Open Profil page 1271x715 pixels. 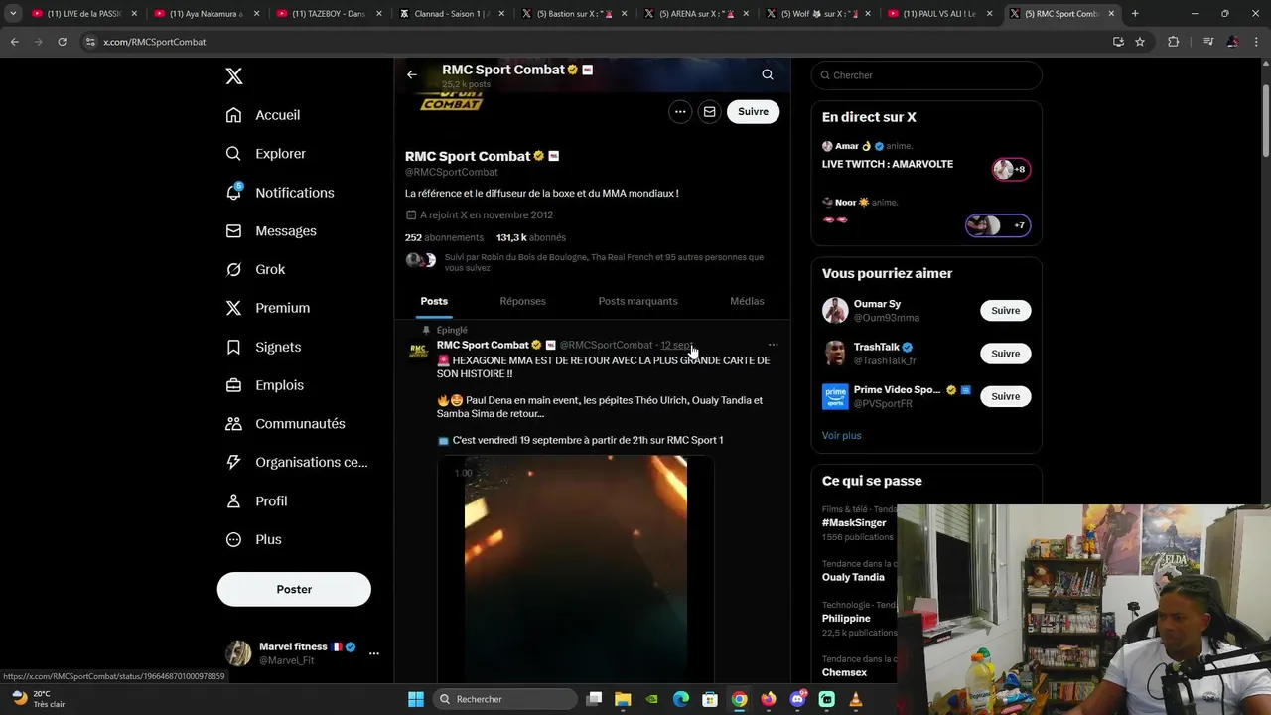[256, 501]
